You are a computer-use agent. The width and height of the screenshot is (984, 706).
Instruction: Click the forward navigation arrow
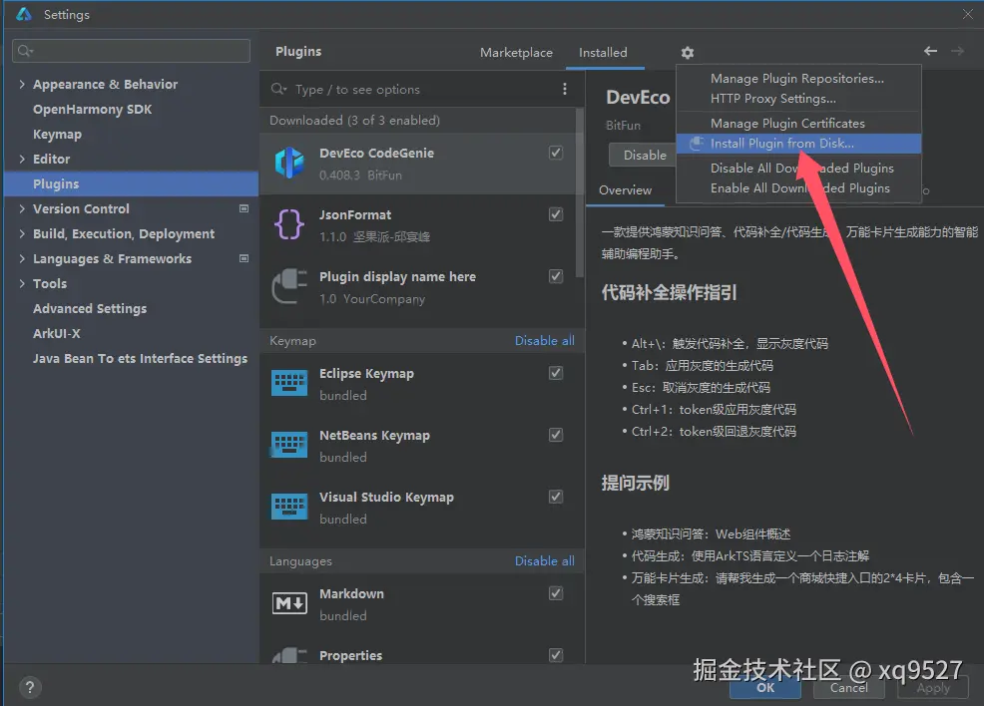(957, 51)
